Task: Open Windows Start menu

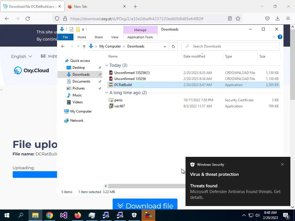Action: point(7,215)
